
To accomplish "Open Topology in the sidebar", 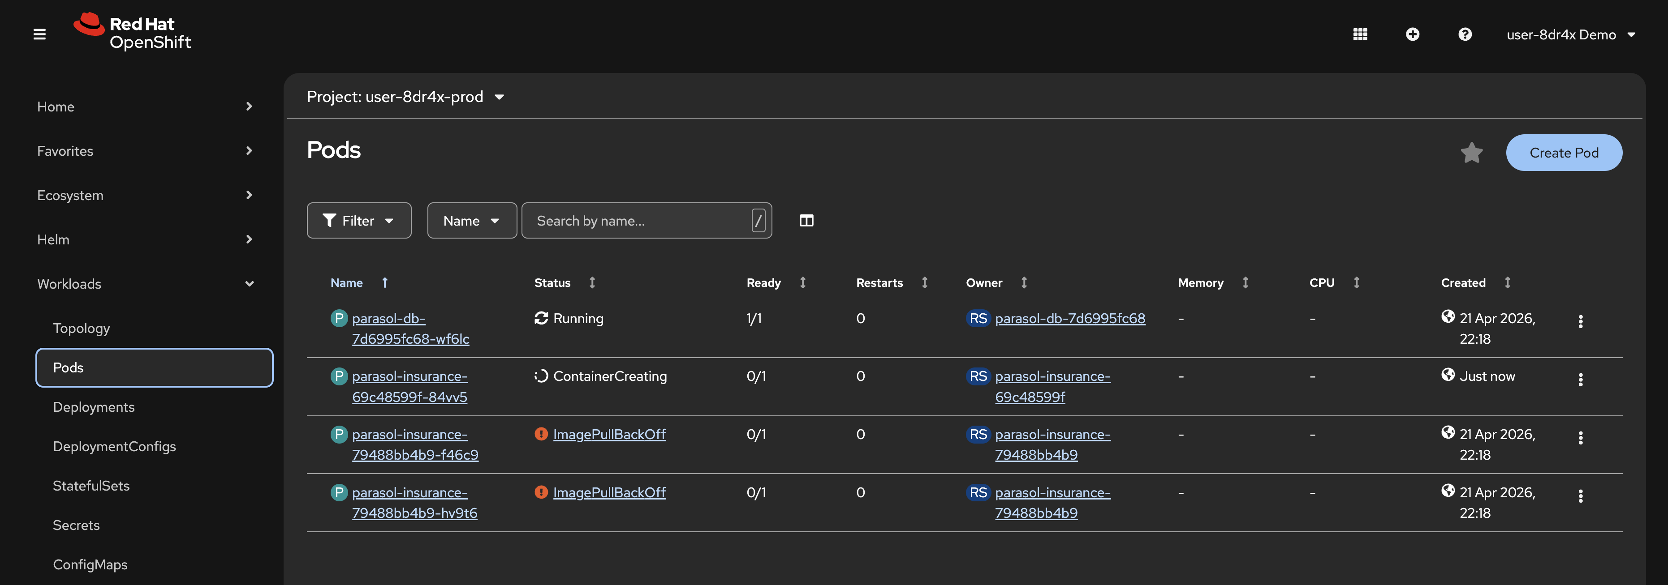I will coord(82,328).
